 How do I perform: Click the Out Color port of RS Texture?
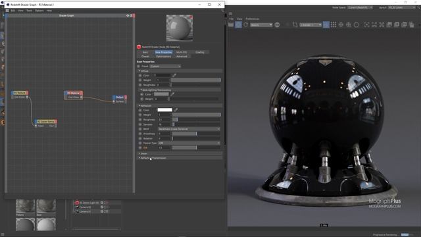coord(27,97)
